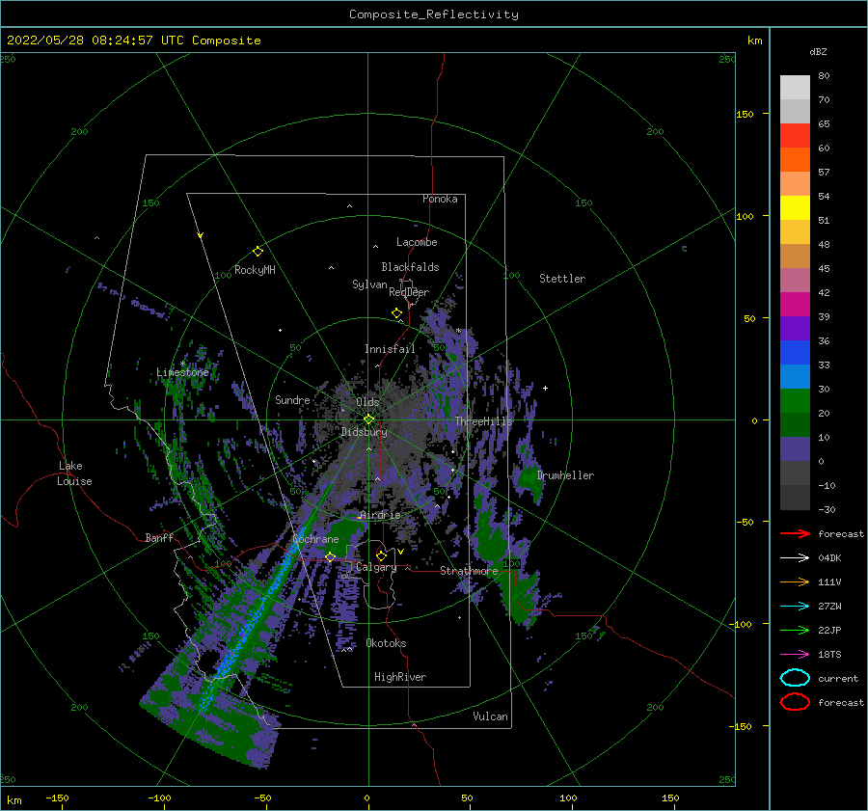Select the red 60-65 dBZ swatch

tap(795, 136)
